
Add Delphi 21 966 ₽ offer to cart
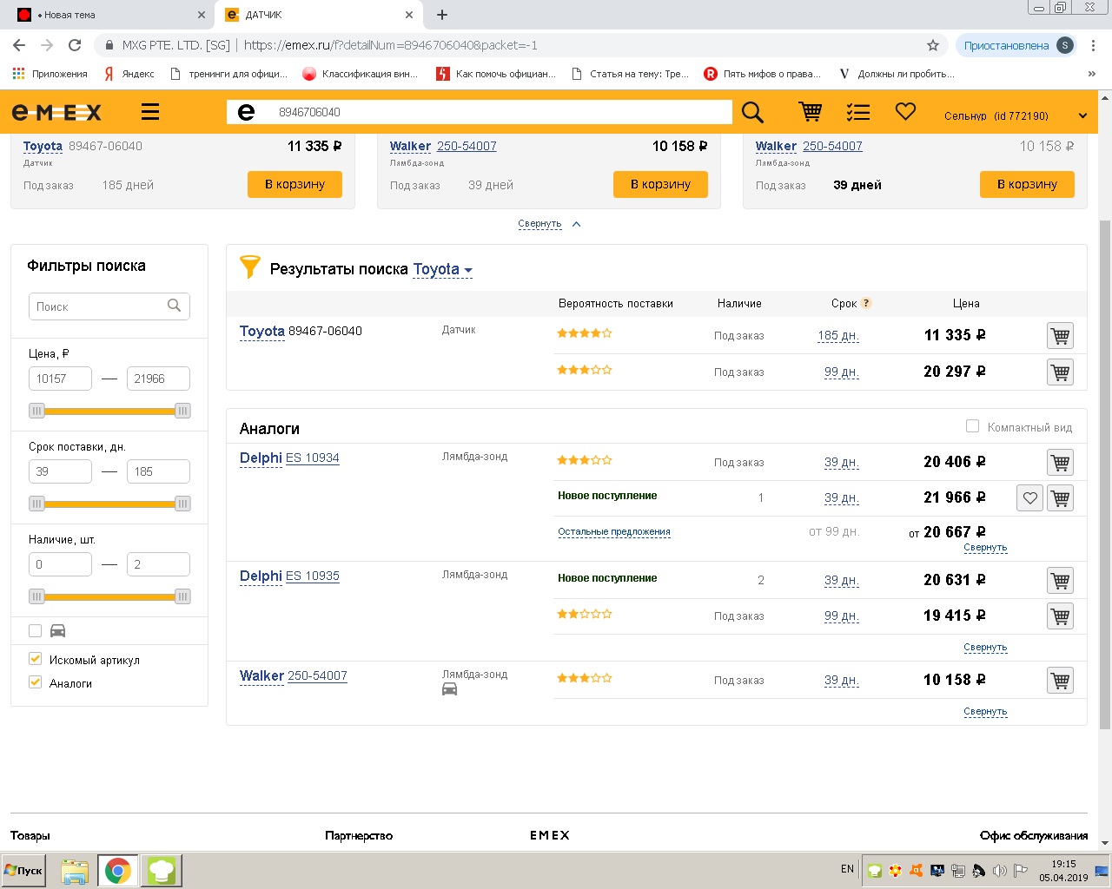(1060, 498)
